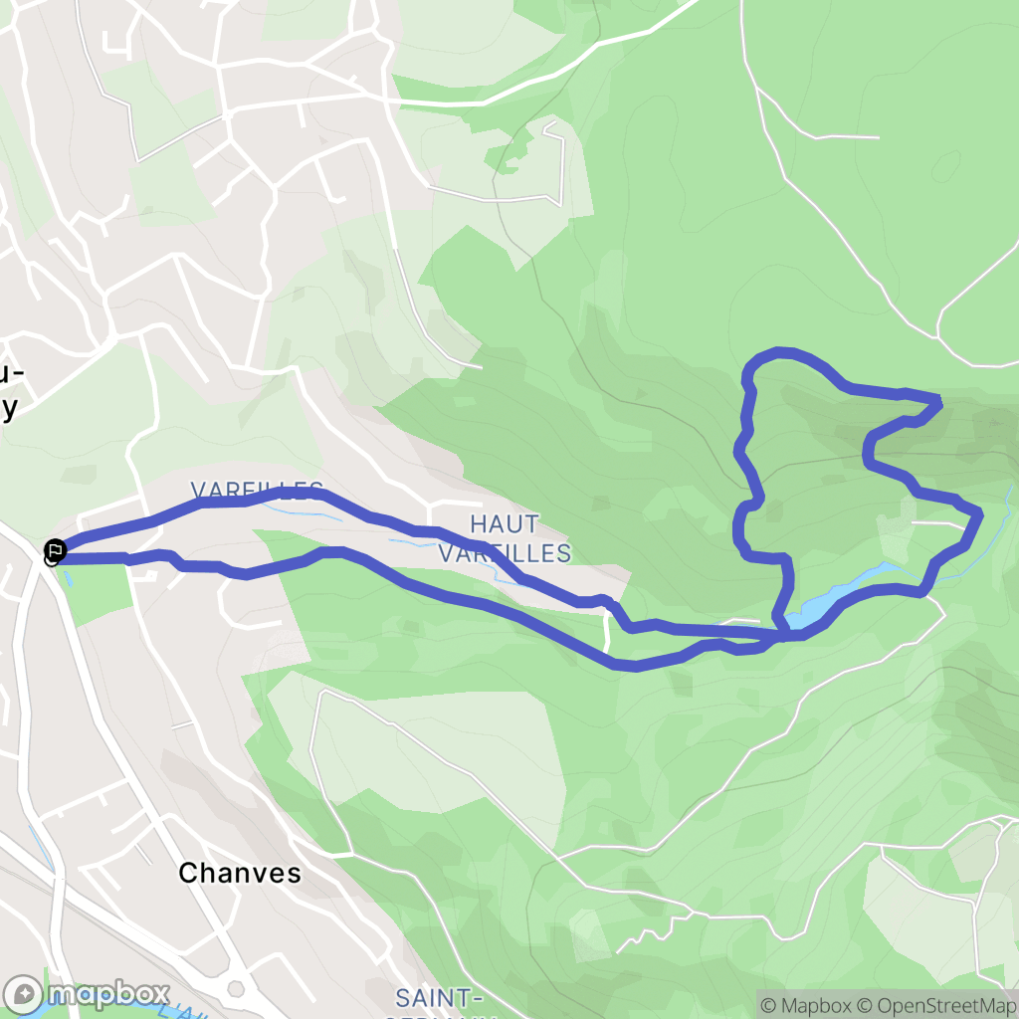The height and width of the screenshot is (1019, 1019).
Task: Open the © OpenStreetMap attribution link
Action: [x=937, y=1006]
